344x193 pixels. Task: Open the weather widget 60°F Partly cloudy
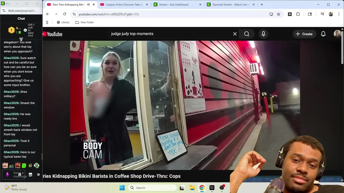click(x=16, y=188)
